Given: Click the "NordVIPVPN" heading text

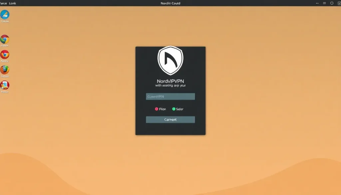Looking at the screenshot, I should coord(170,81).
